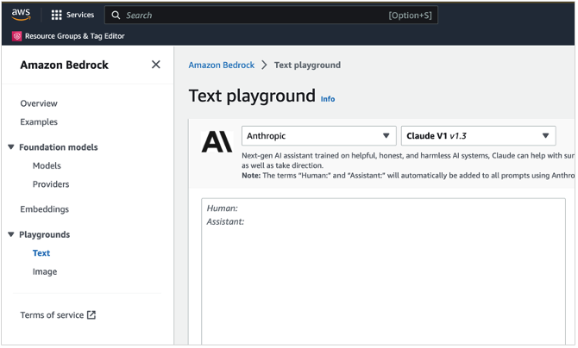Open Examples in the sidebar
This screenshot has height=348, width=578.
click(39, 122)
